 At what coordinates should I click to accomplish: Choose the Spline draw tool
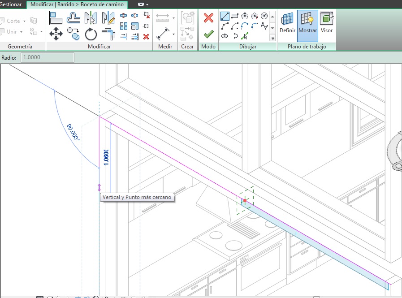[x=264, y=26]
